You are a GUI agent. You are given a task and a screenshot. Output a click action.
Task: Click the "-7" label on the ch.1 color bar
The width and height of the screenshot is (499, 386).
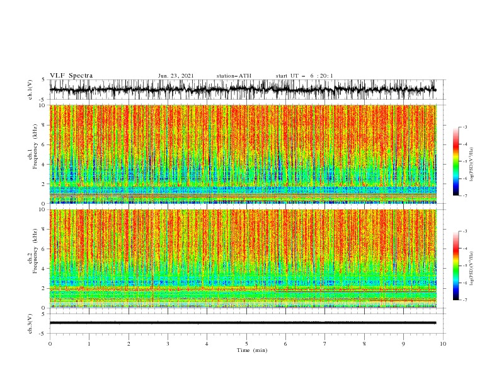(x=465, y=196)
